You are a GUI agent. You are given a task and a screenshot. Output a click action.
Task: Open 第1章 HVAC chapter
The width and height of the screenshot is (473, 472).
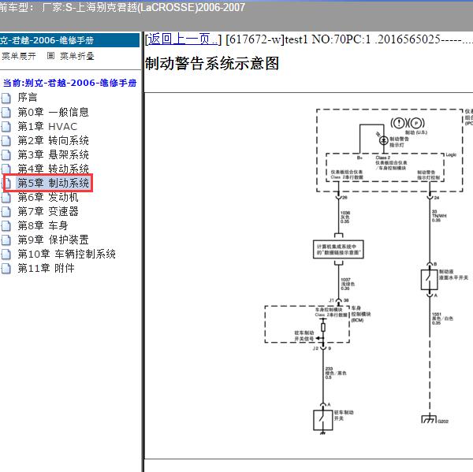click(x=47, y=126)
